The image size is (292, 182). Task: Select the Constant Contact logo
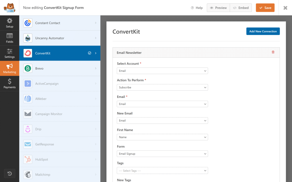click(28, 23)
